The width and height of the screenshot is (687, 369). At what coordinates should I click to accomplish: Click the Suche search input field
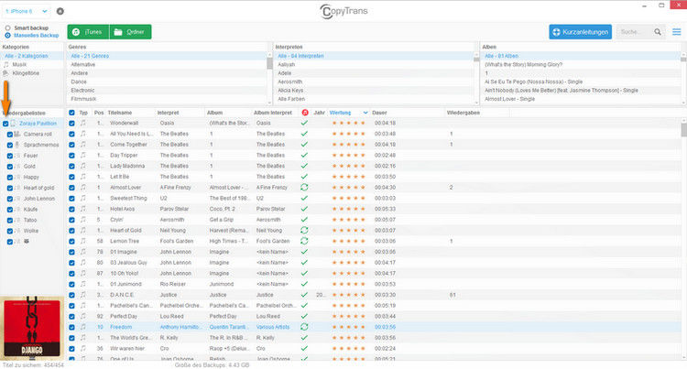[x=636, y=32]
